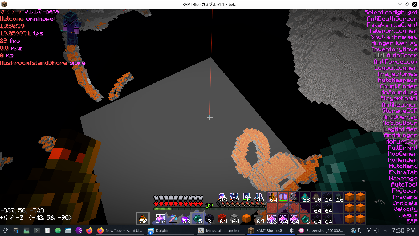Click Tracers module entry

pyautogui.click(x=405, y=197)
